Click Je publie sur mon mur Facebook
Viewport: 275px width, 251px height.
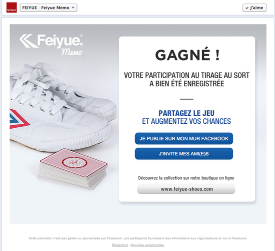[184, 138]
